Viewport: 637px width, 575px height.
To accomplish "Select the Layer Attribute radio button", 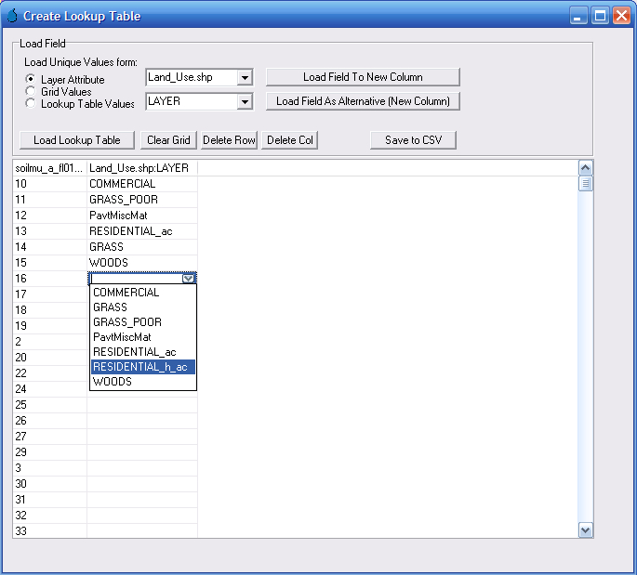I will [31, 80].
